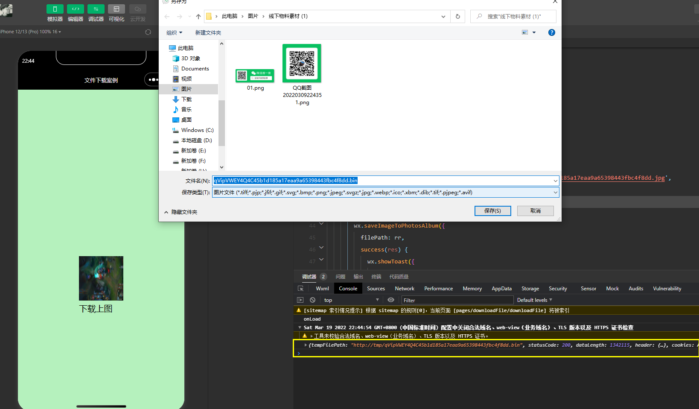The width and height of the screenshot is (699, 409).
Task: Click the 云开发 cloud development icon
Action: [137, 9]
